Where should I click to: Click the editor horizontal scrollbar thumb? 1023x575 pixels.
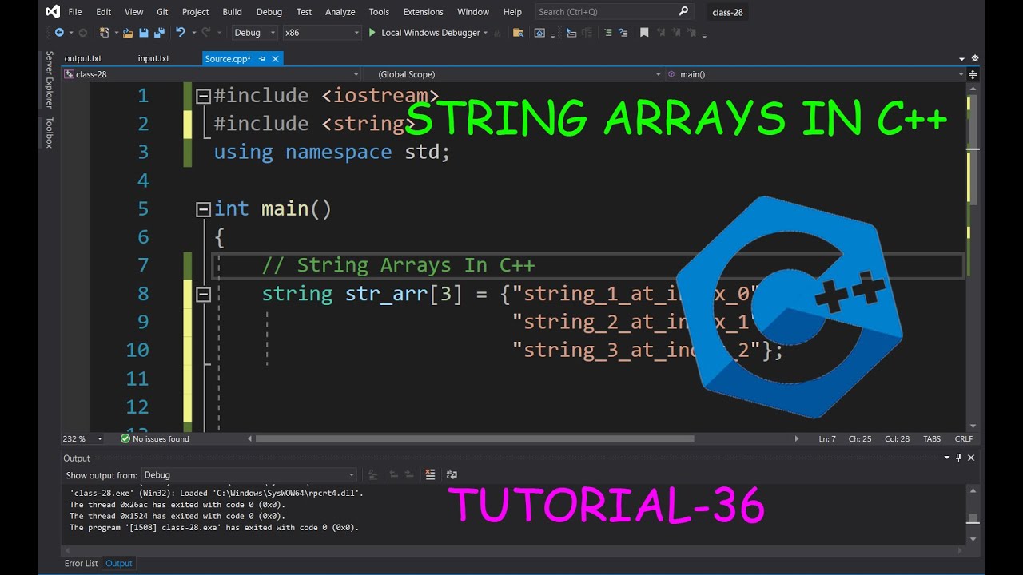tap(476, 438)
